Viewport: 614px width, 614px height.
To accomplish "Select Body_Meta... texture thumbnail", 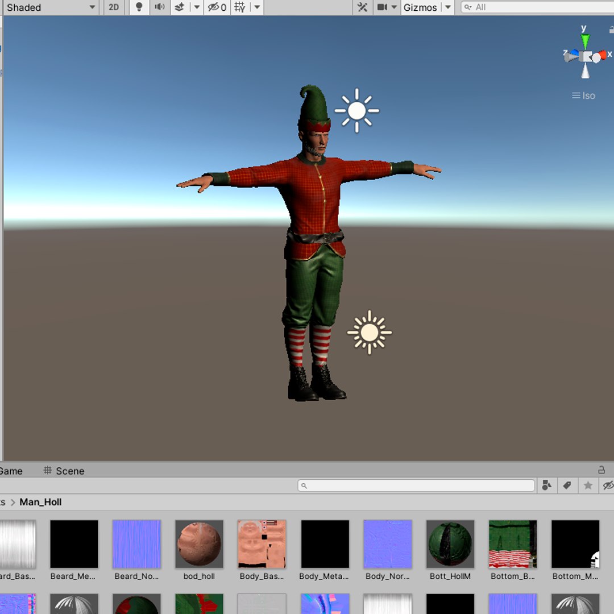I will click(325, 544).
